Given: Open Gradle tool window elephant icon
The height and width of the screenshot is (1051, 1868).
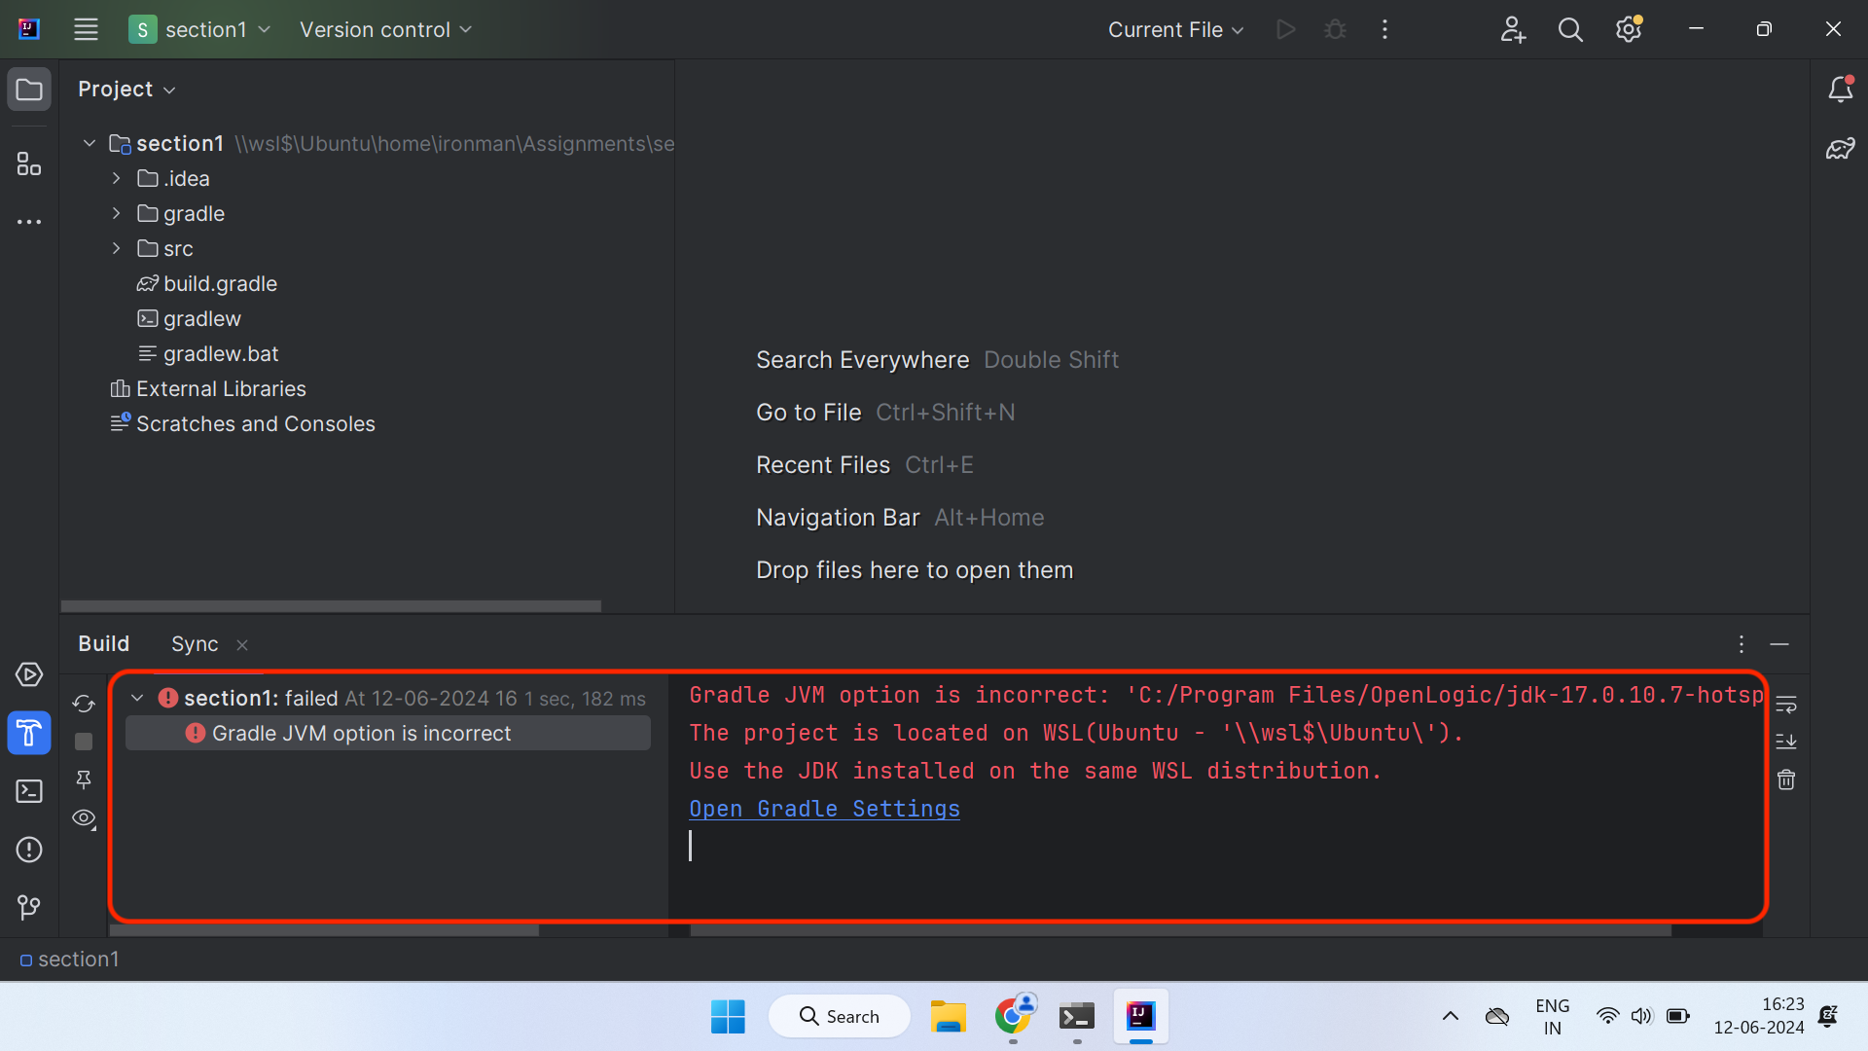Looking at the screenshot, I should tap(1840, 149).
